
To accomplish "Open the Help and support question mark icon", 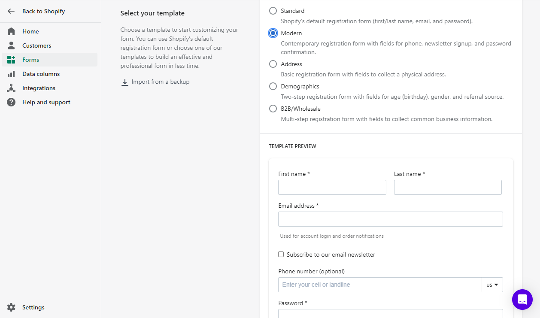I will (11, 102).
